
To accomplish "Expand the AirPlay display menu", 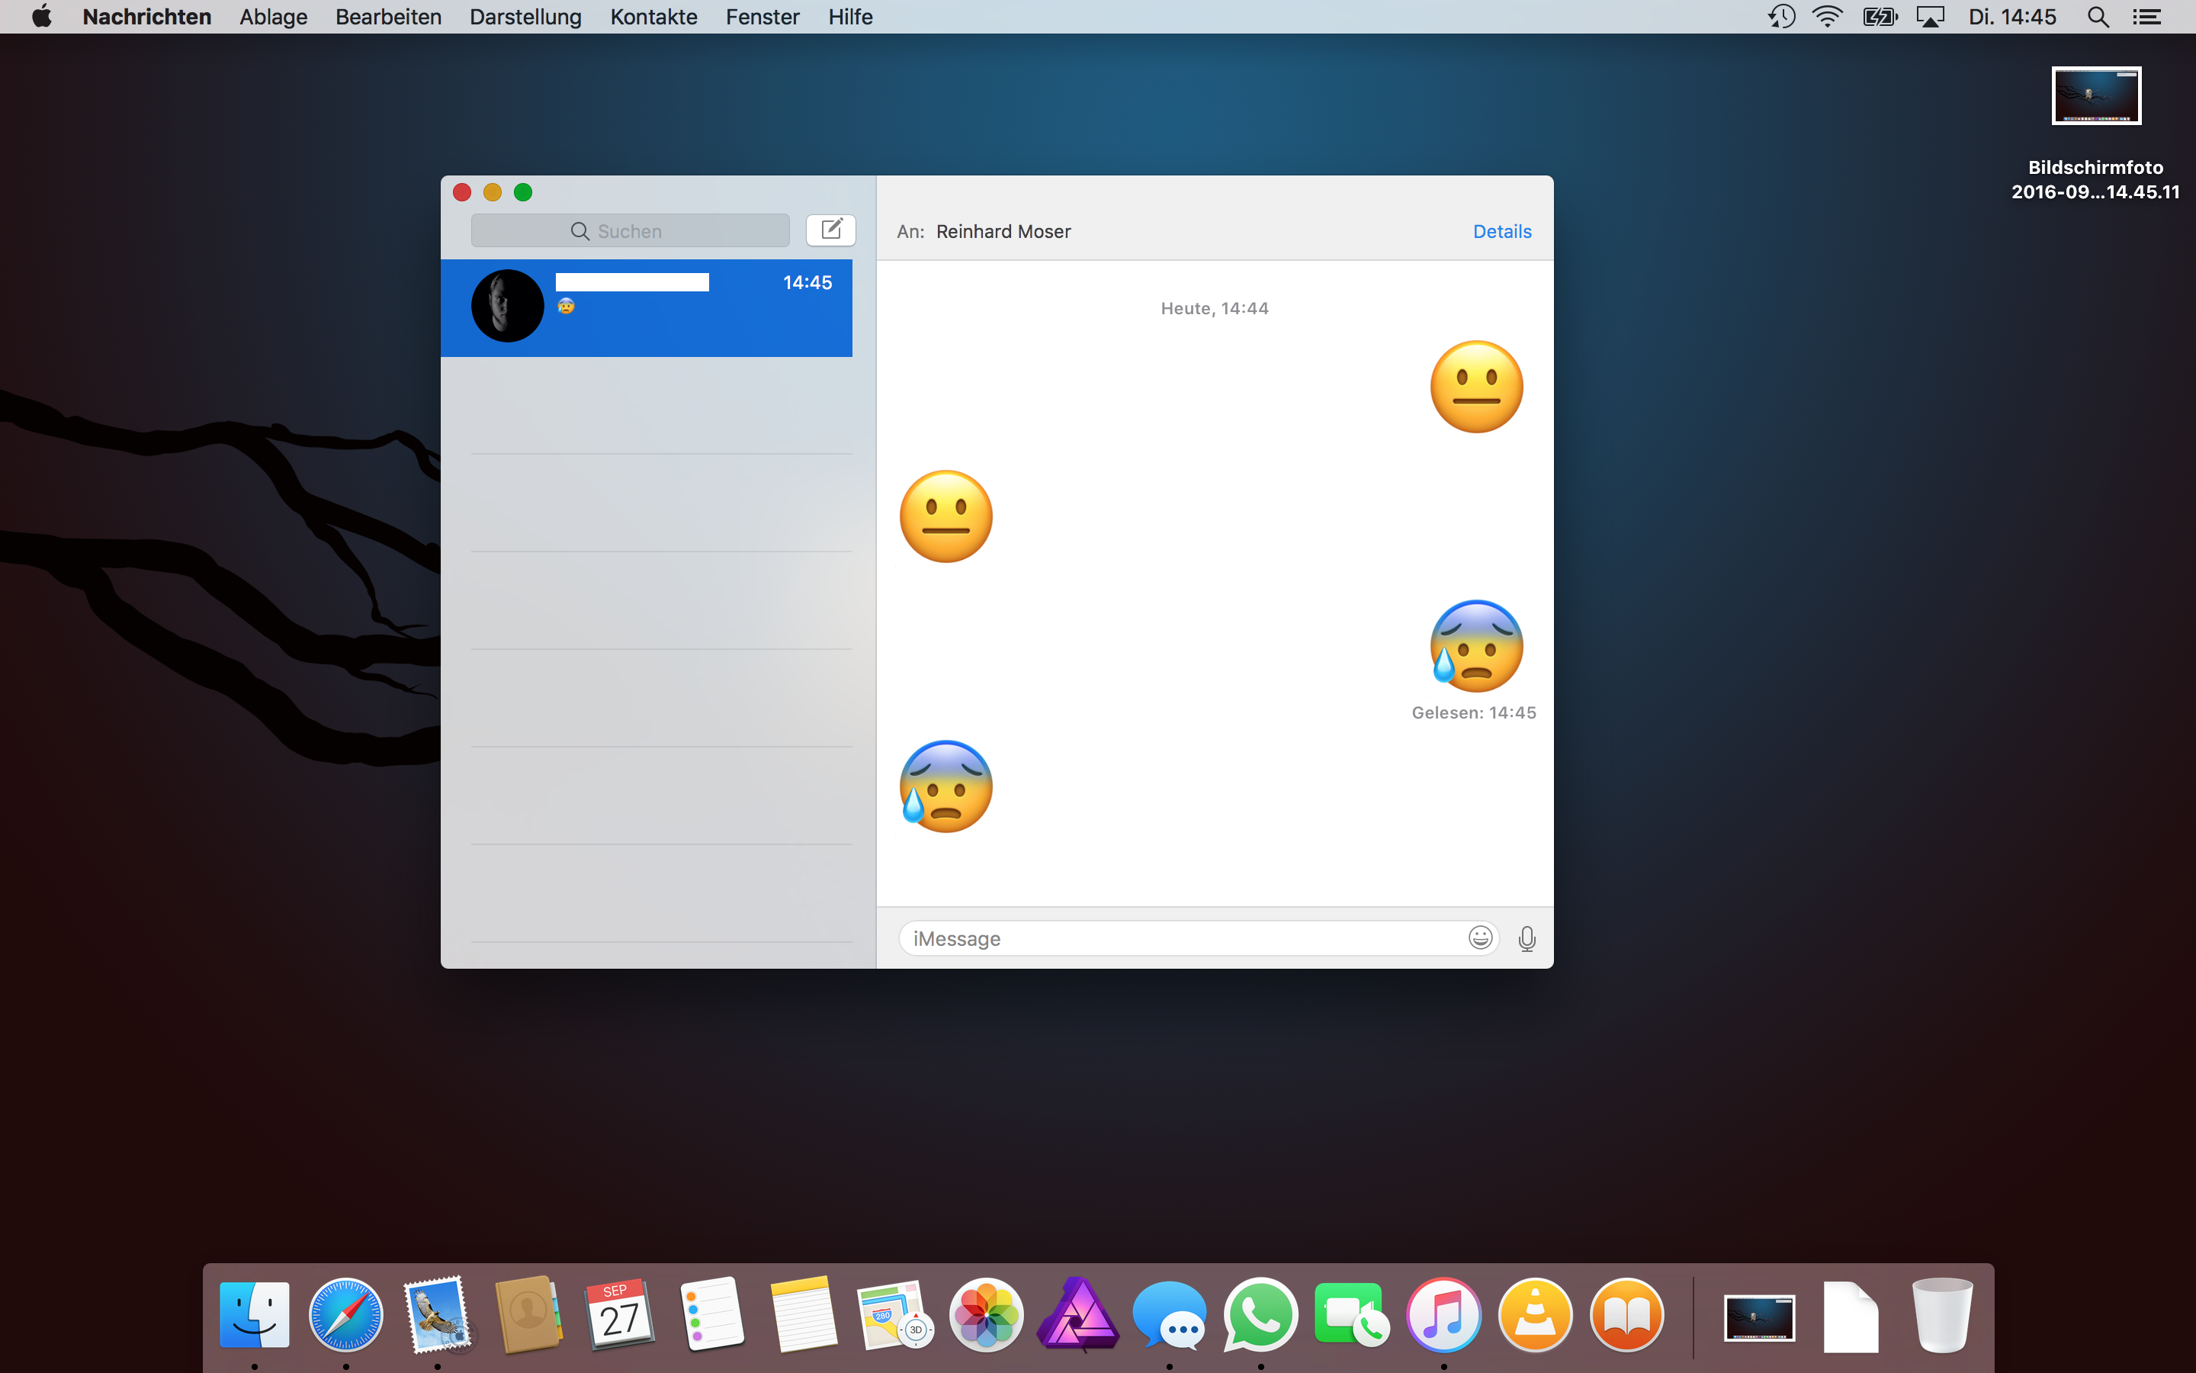I will [1930, 18].
